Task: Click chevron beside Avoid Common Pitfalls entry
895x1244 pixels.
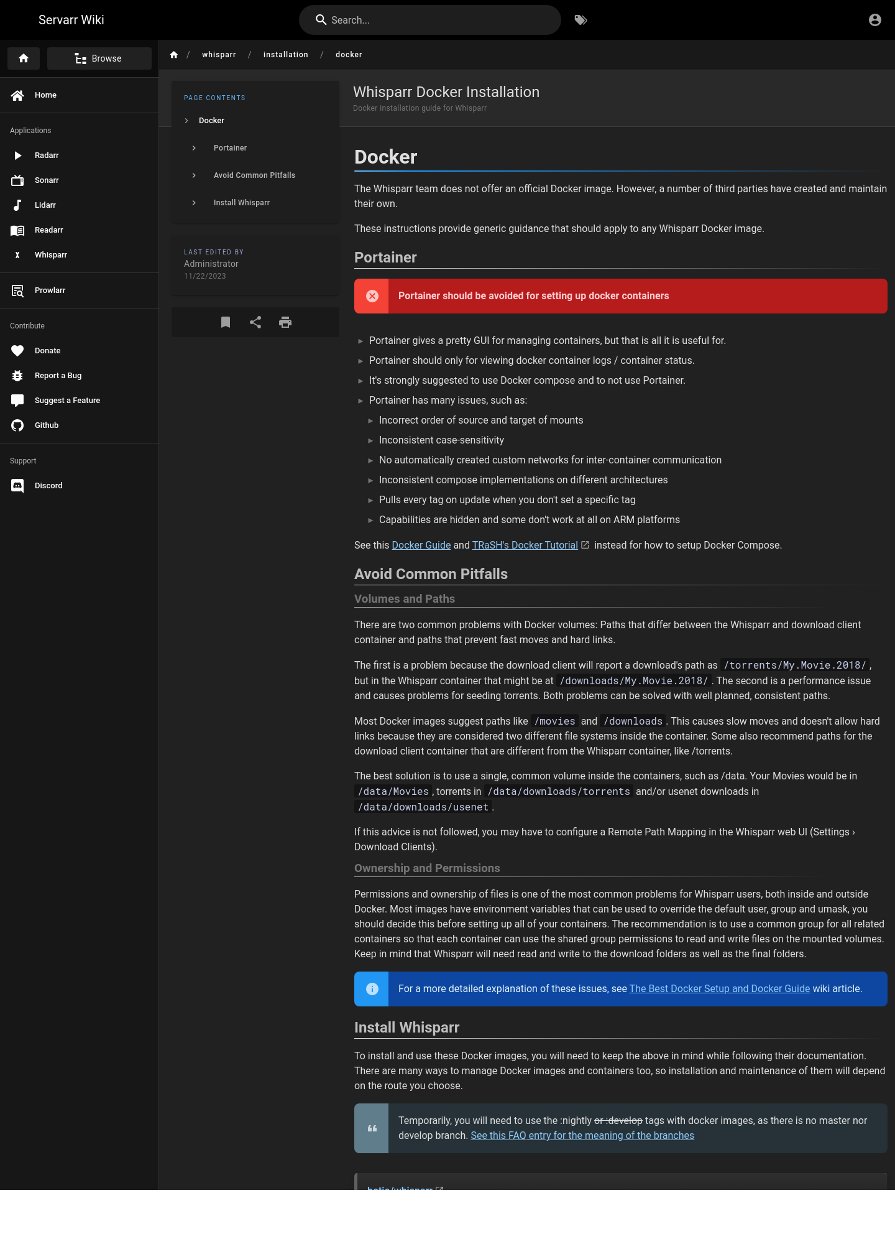Action: [x=194, y=175]
